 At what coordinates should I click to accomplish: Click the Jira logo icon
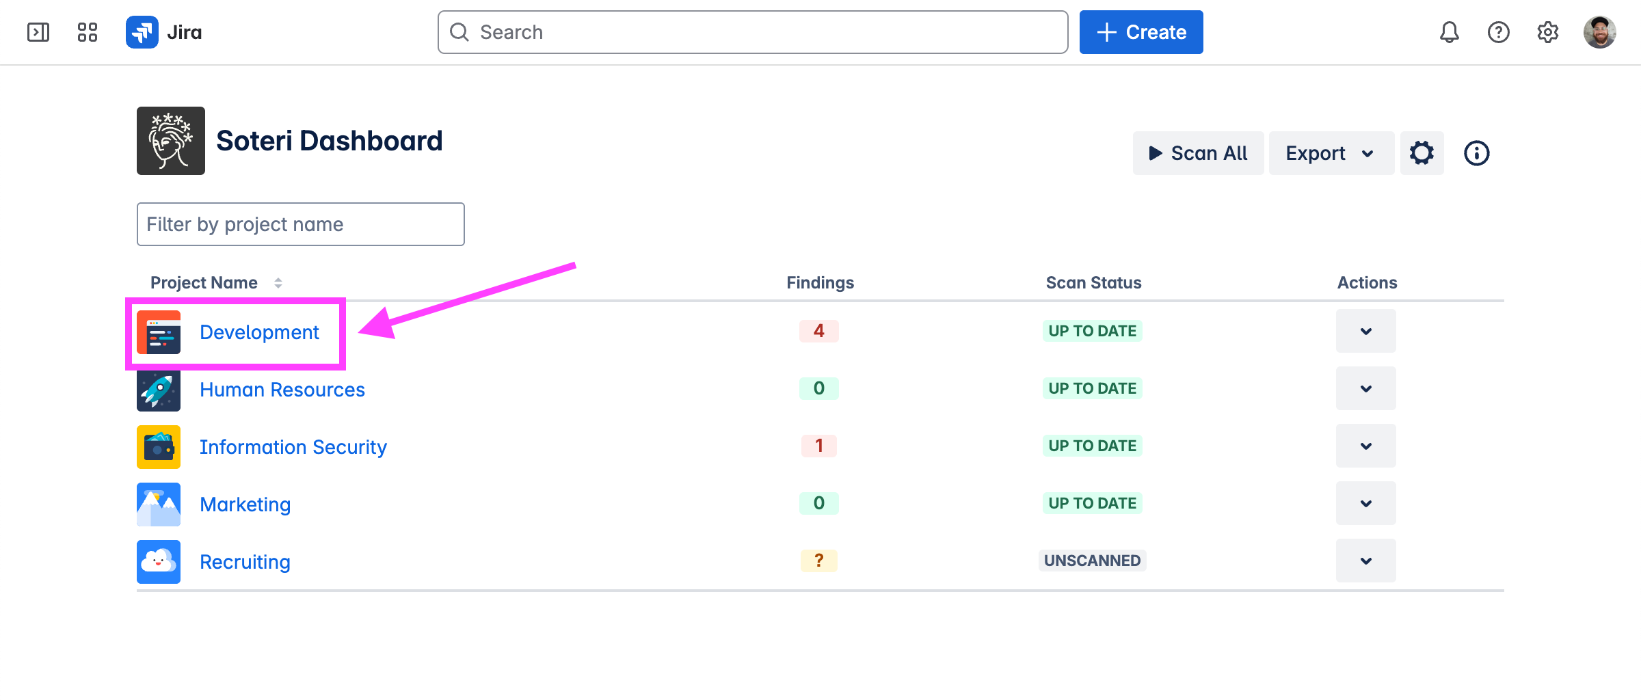click(x=142, y=32)
